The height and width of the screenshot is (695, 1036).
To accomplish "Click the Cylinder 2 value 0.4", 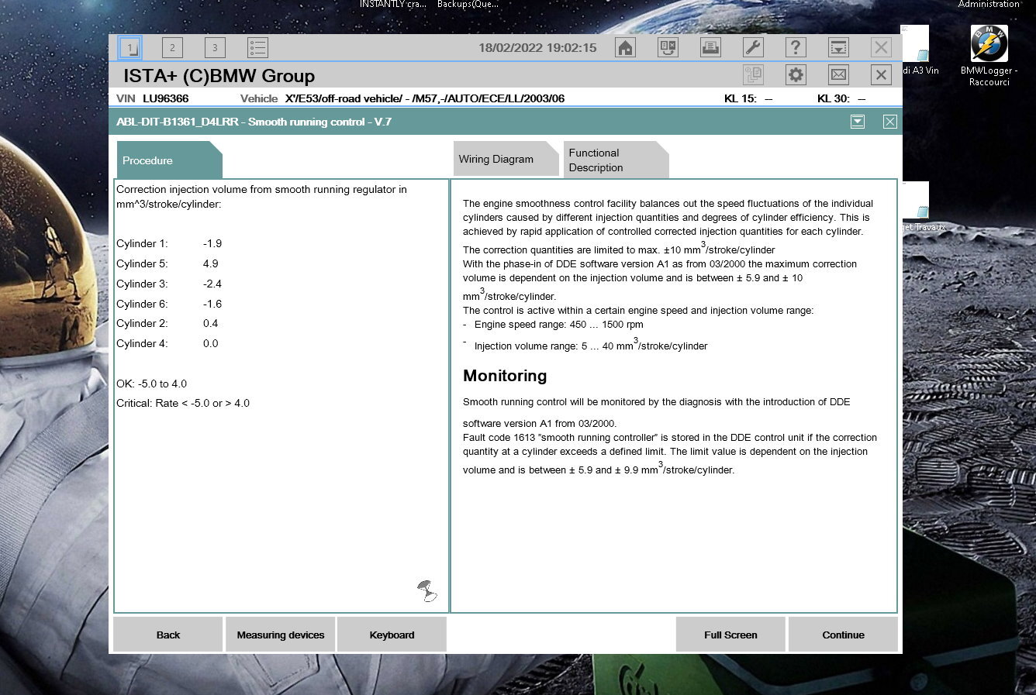I will click(210, 323).
